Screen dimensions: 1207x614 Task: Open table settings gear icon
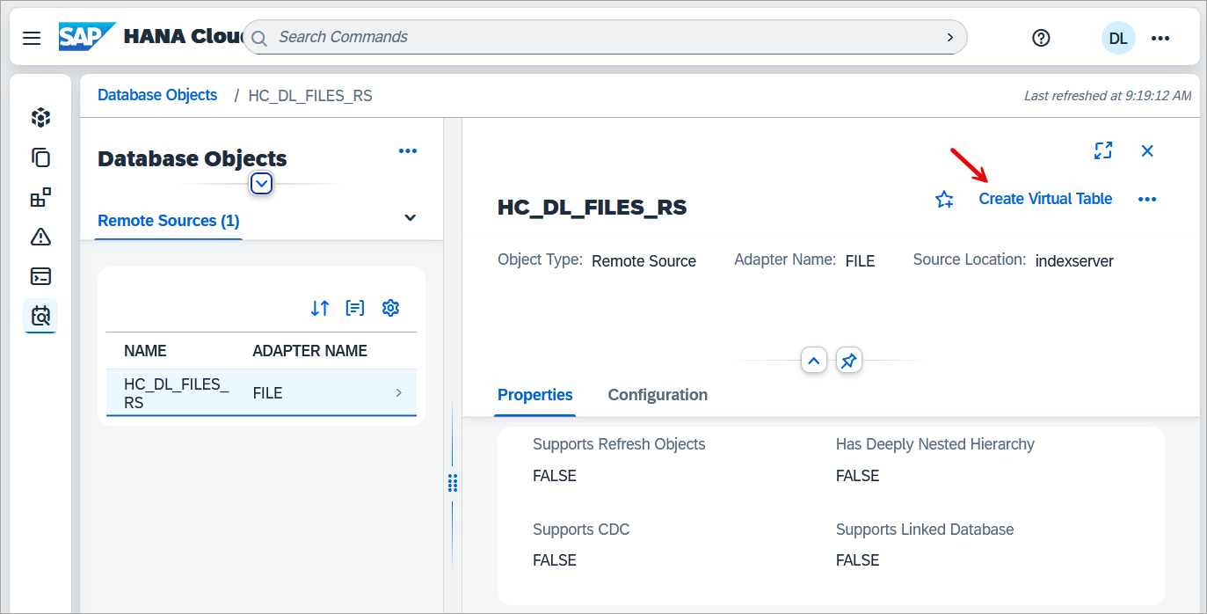[x=390, y=308]
